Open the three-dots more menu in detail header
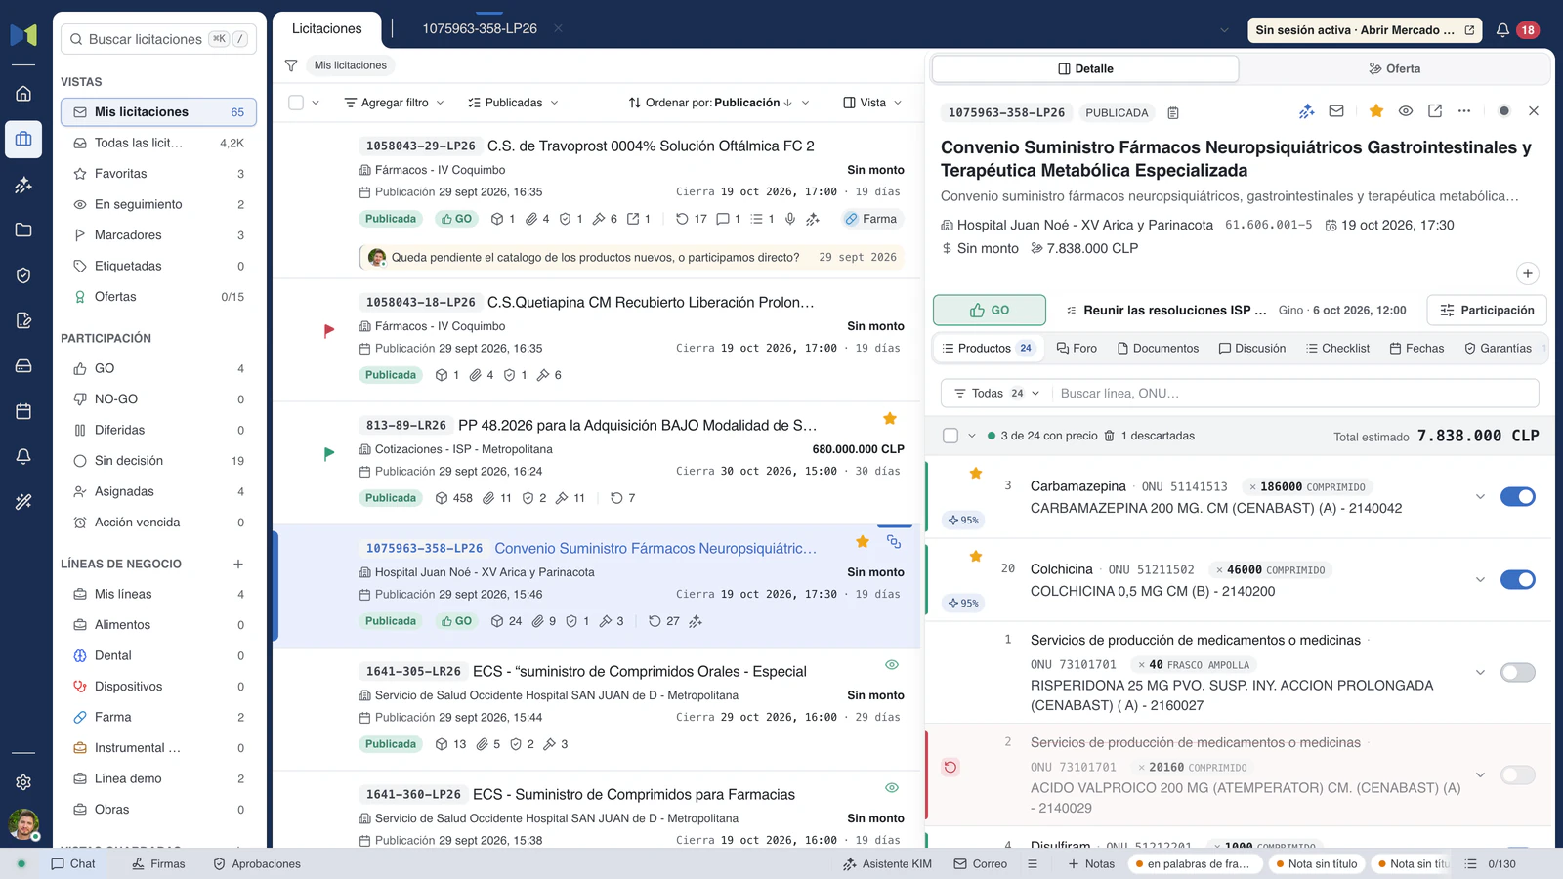Image resolution: width=1563 pixels, height=879 pixels. pos(1464,111)
